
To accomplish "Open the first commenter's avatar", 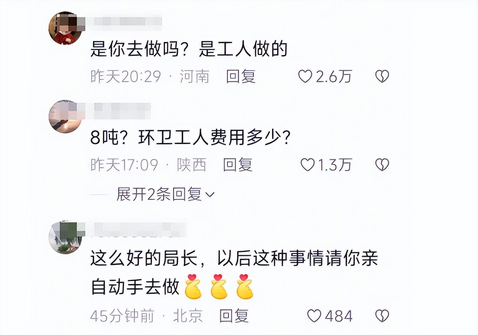I will [x=65, y=28].
